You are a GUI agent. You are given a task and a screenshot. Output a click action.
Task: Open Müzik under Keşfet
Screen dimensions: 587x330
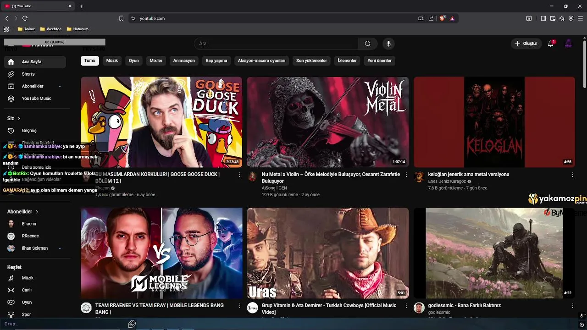[35, 278]
